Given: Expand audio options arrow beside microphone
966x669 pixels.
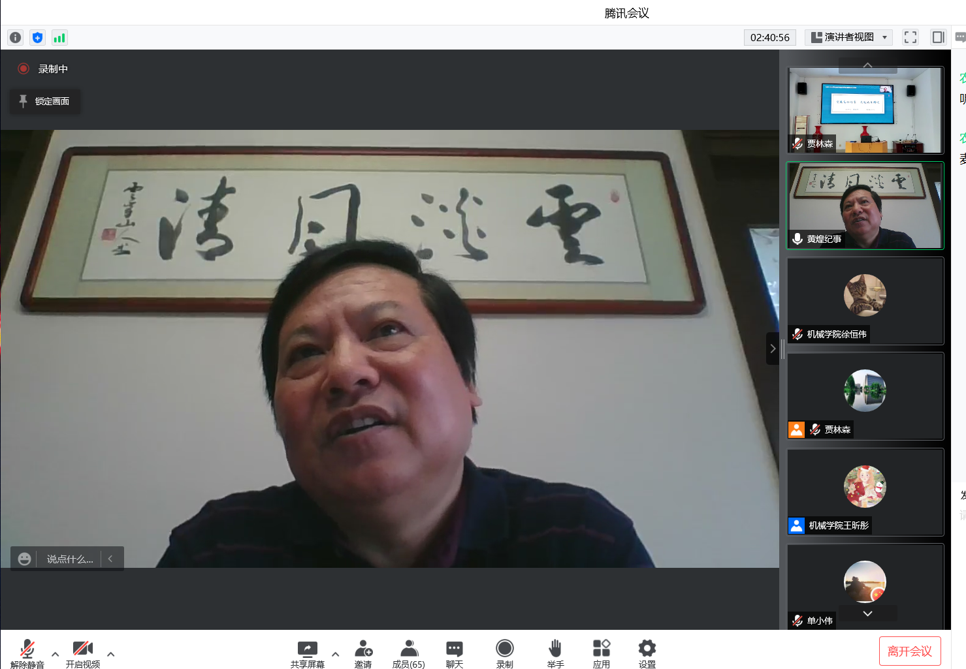Looking at the screenshot, I should point(55,654).
